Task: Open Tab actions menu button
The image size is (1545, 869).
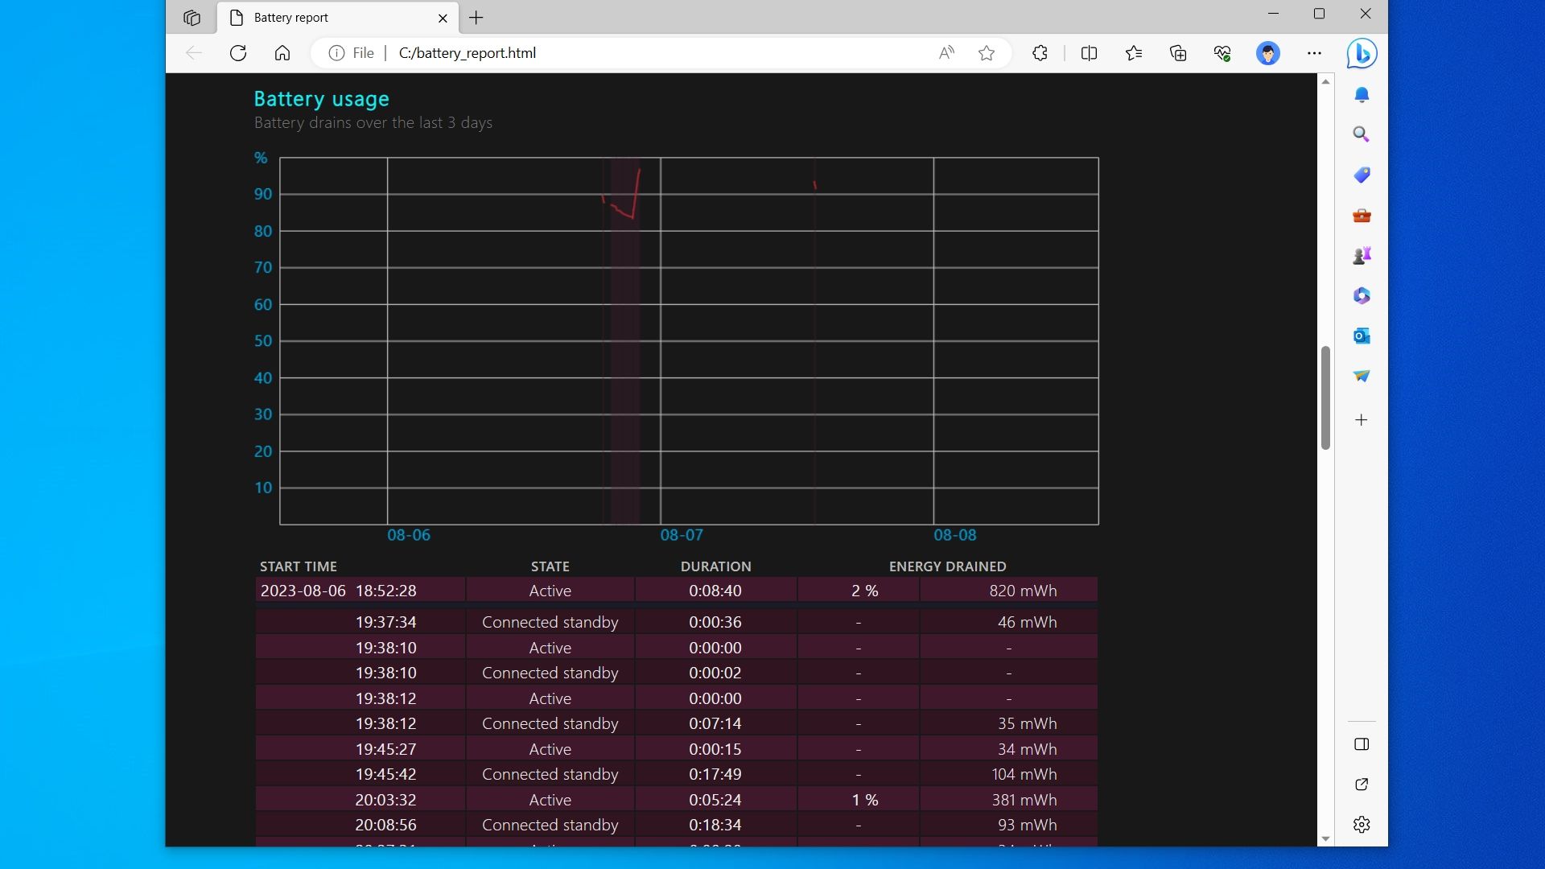Action: coord(192,18)
